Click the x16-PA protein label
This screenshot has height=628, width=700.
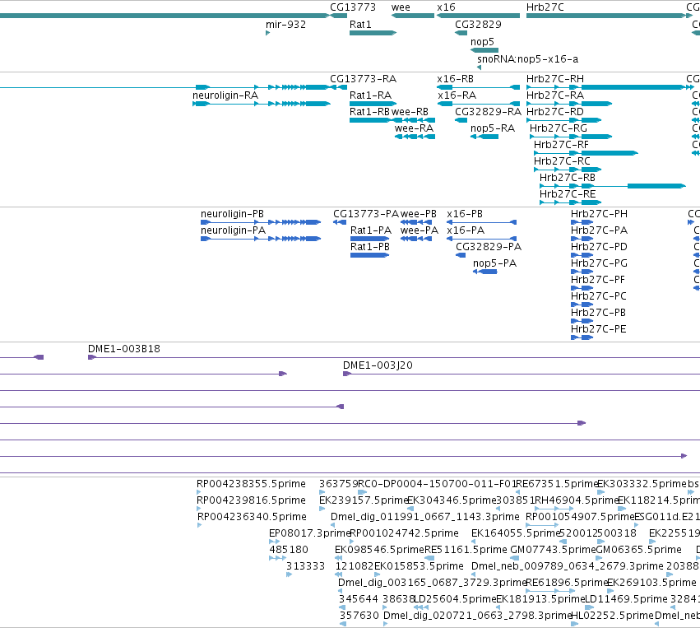[466, 230]
